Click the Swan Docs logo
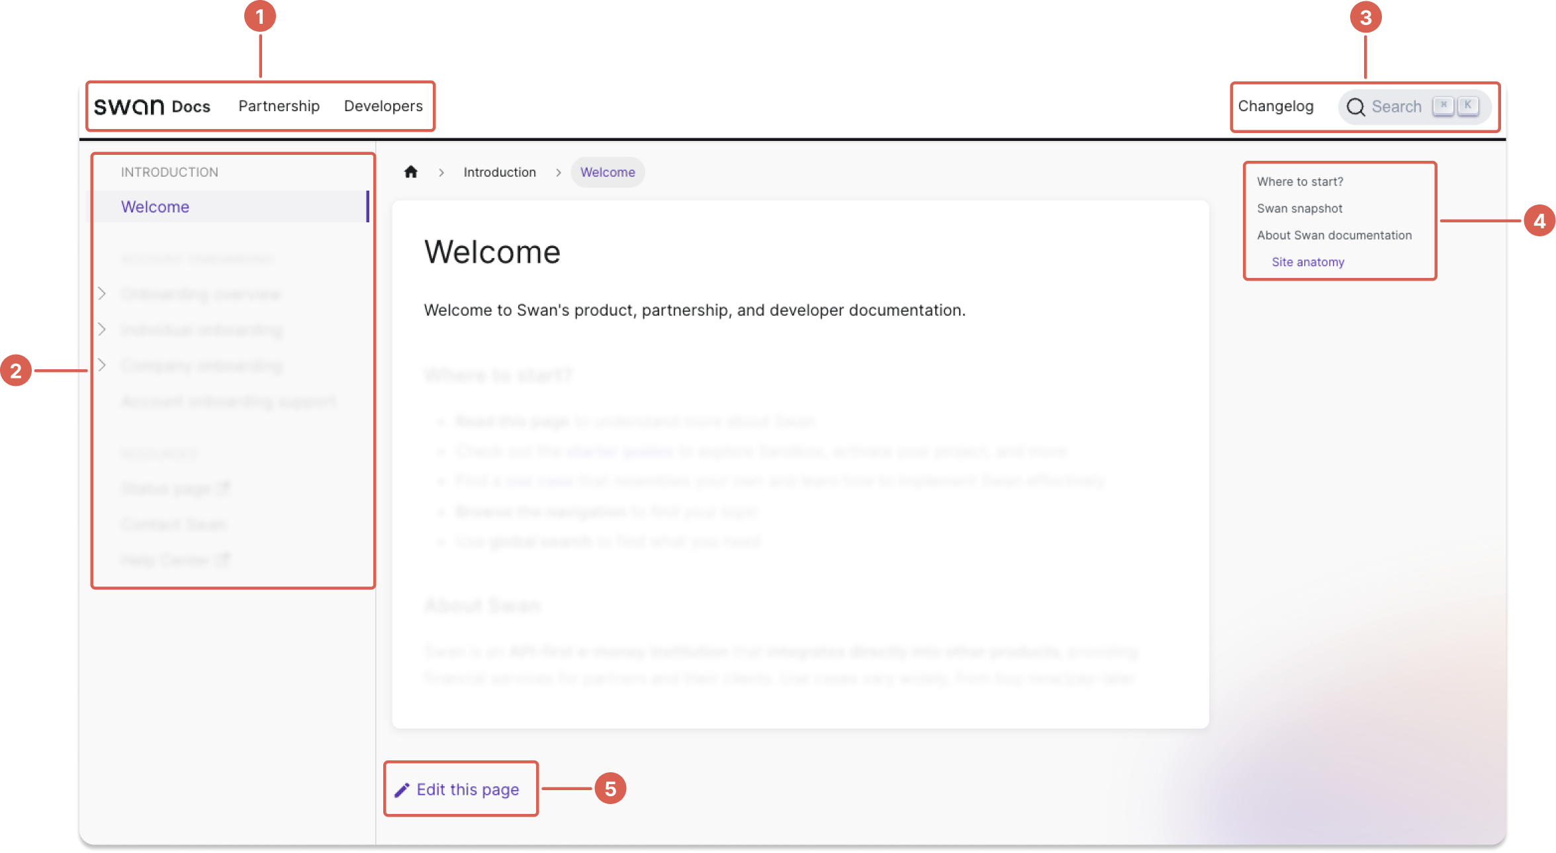 (x=152, y=107)
